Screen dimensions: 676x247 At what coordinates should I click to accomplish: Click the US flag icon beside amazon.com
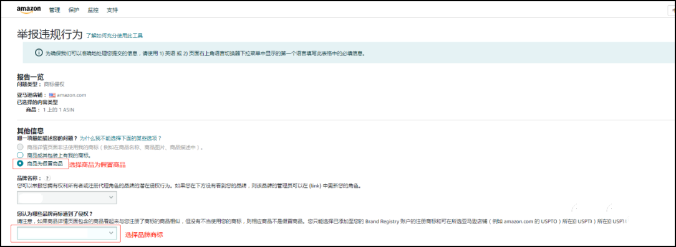52,95
